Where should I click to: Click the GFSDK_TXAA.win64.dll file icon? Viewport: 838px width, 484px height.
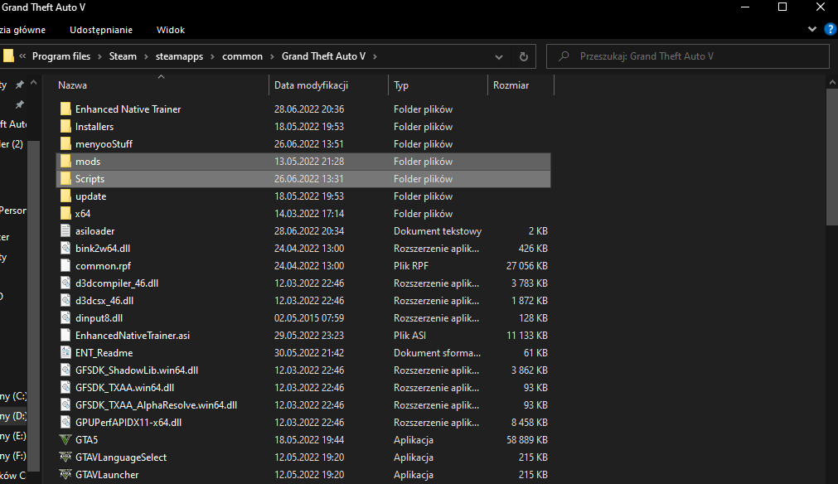[x=65, y=387]
